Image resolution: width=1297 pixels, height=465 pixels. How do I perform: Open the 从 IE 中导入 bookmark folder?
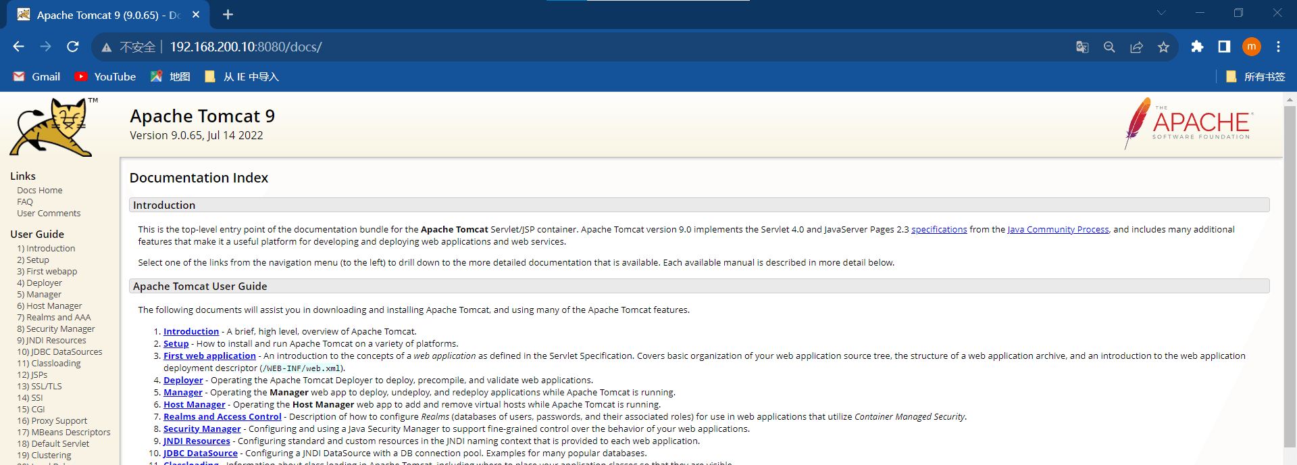click(x=242, y=76)
